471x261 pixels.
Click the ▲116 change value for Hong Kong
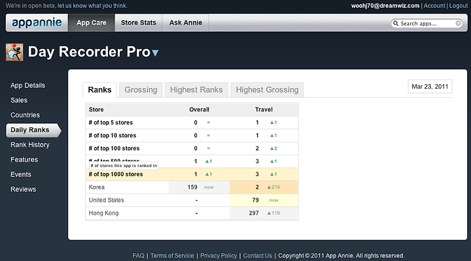(273, 213)
